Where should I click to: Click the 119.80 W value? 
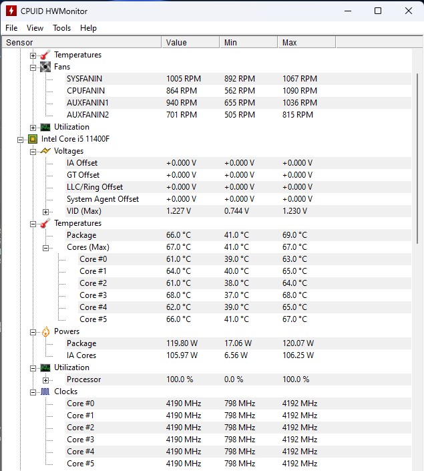coord(182,343)
